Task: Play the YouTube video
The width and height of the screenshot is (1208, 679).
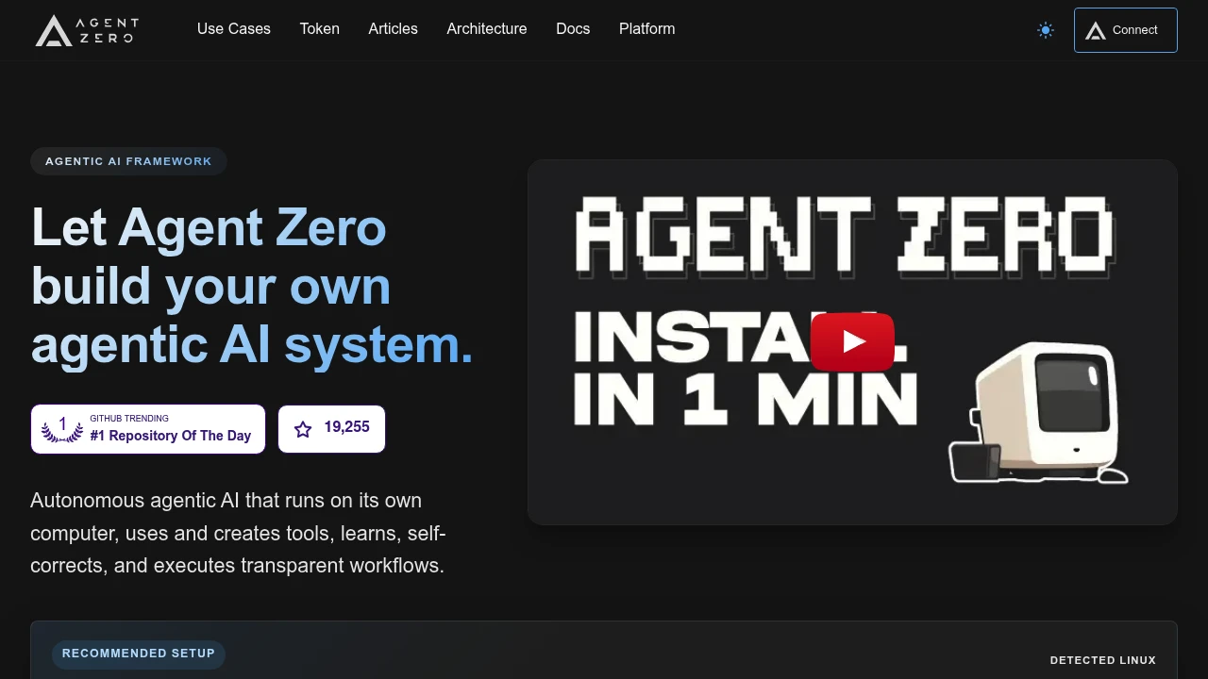Action: (x=852, y=341)
